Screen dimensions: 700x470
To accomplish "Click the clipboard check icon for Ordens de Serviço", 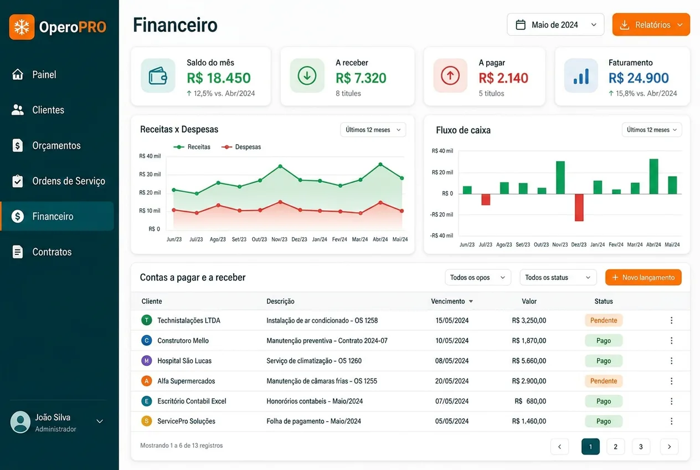I will (18, 181).
